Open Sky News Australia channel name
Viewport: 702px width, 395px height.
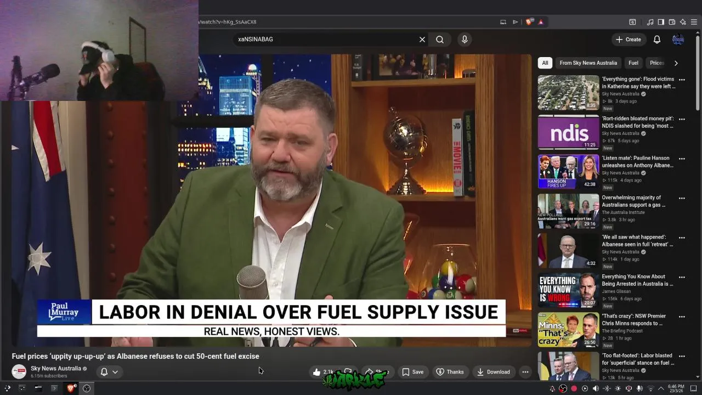[55, 369]
